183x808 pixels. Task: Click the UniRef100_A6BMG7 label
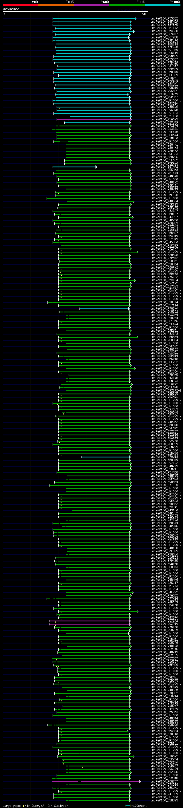tap(164, 233)
